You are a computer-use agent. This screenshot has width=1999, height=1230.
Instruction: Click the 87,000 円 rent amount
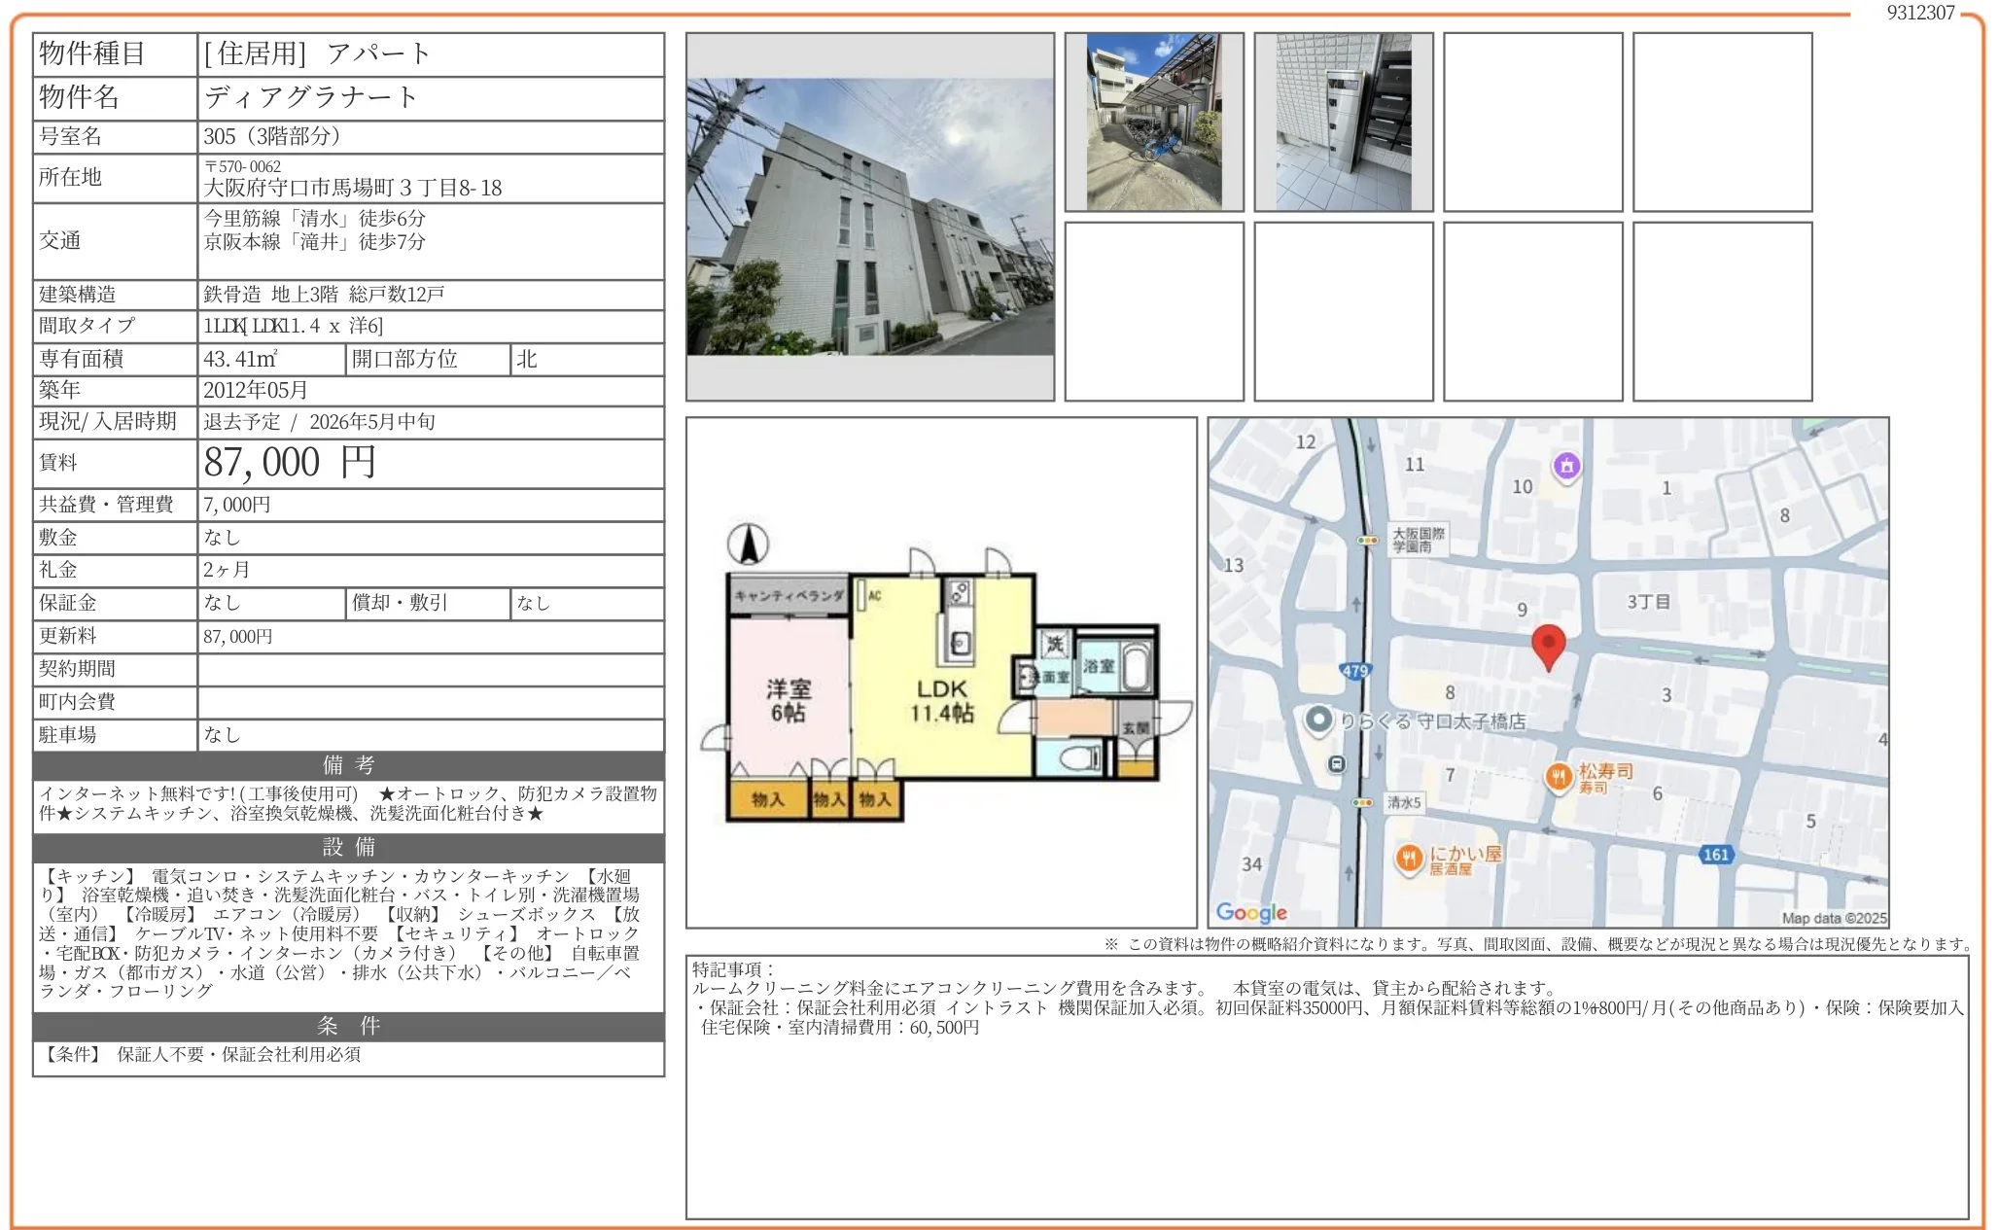click(290, 463)
